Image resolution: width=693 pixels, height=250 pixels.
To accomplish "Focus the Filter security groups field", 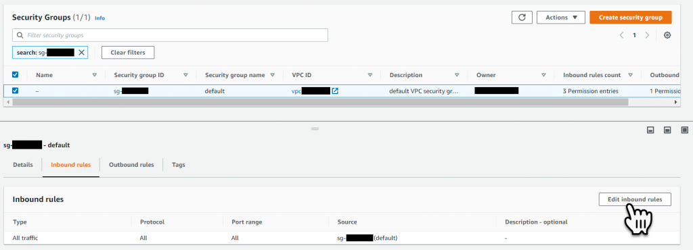I will [x=170, y=35].
